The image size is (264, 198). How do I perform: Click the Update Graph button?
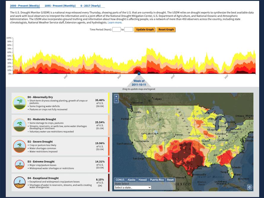point(144,29)
